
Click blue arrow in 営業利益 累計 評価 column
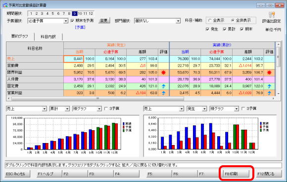(x=269, y=93)
